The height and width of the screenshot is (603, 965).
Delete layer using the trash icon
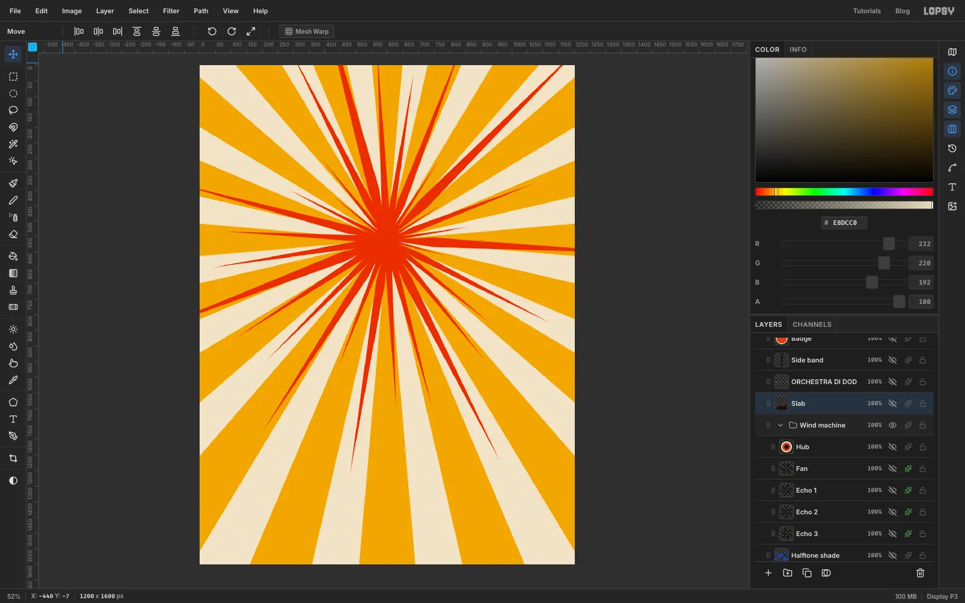coord(920,573)
